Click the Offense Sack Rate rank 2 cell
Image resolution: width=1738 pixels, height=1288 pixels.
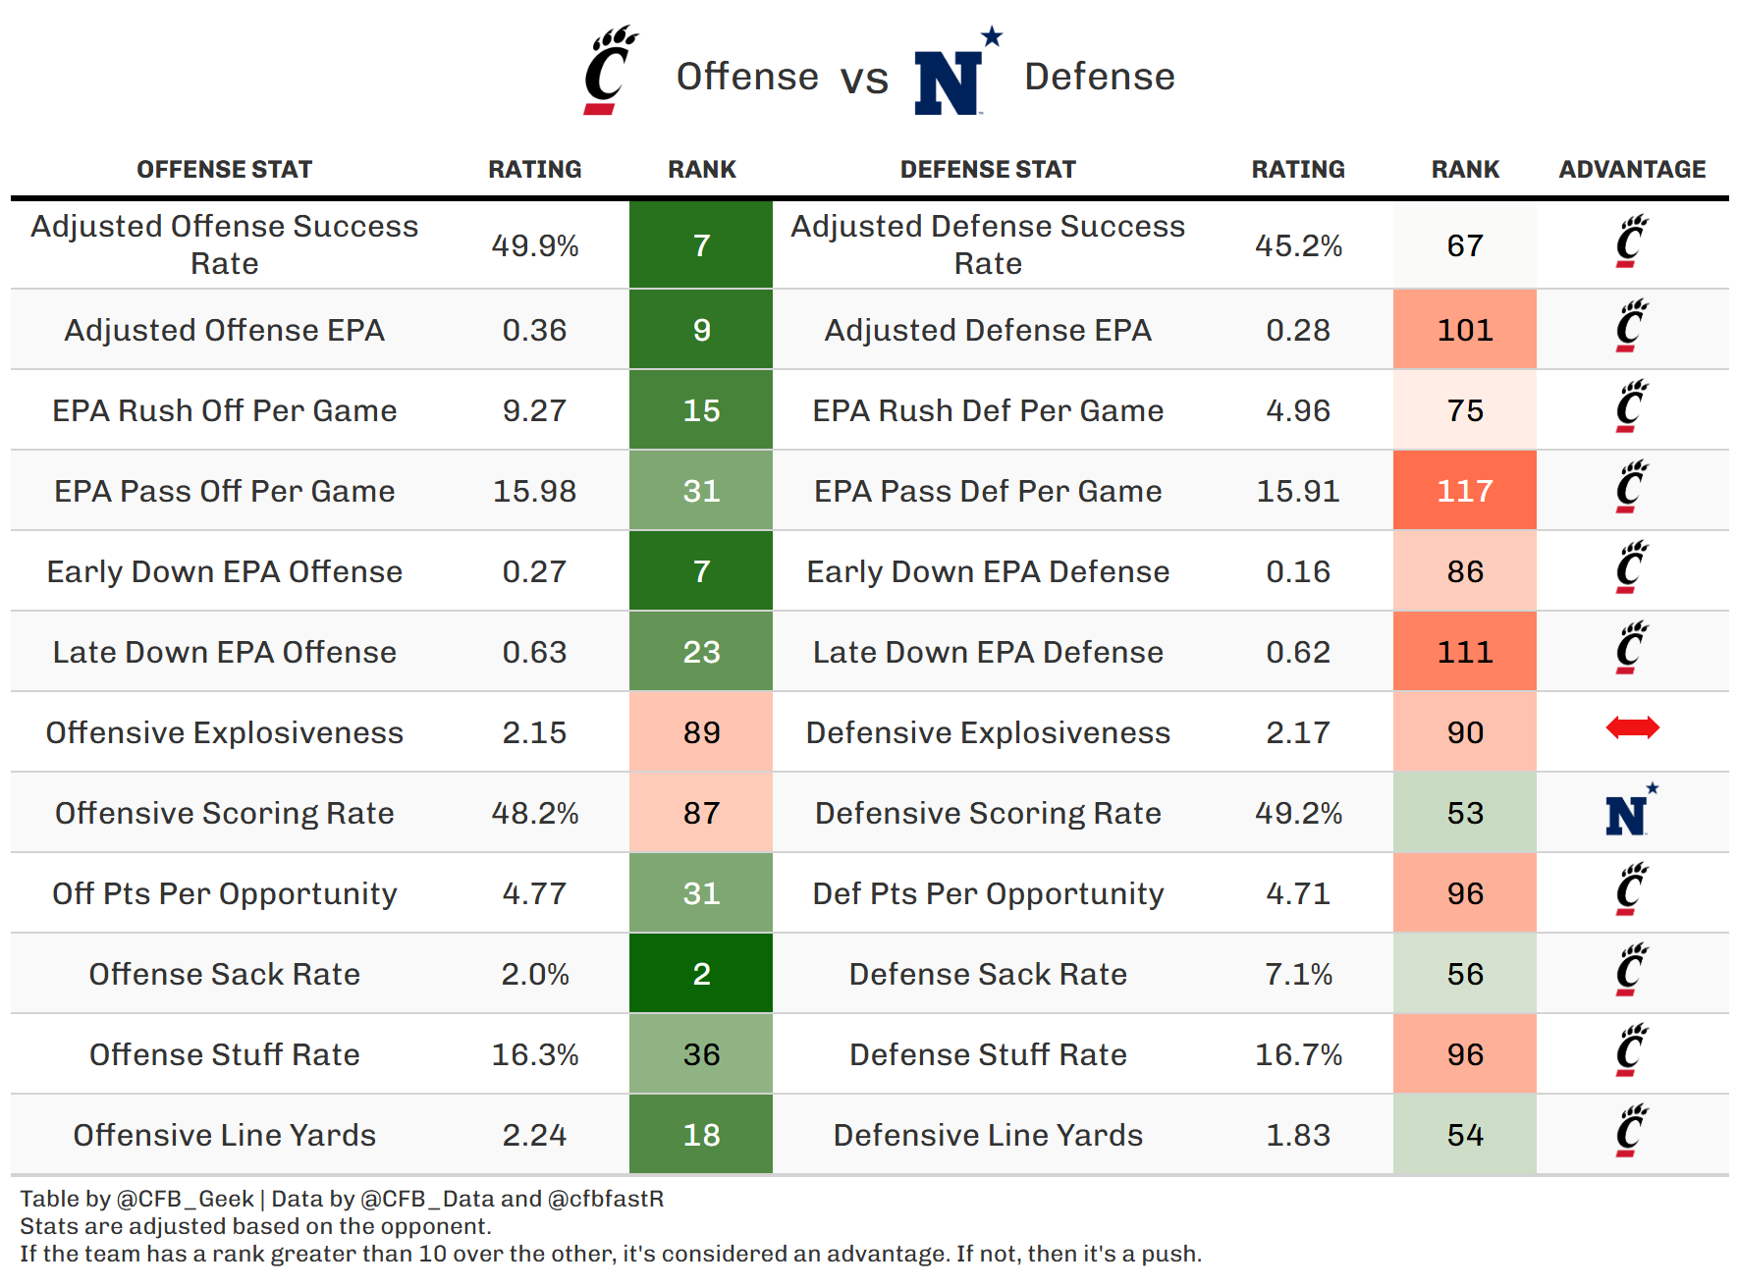click(x=701, y=974)
